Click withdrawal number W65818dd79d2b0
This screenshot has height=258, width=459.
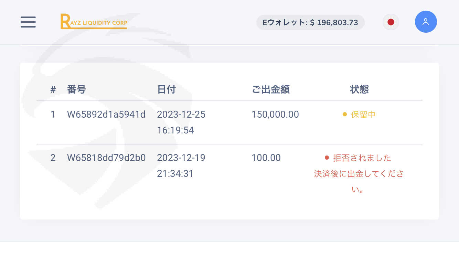pos(106,158)
